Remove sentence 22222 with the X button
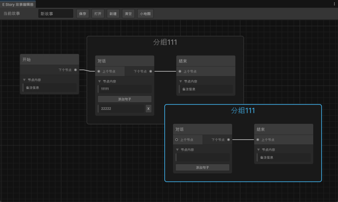 pyautogui.click(x=148, y=109)
